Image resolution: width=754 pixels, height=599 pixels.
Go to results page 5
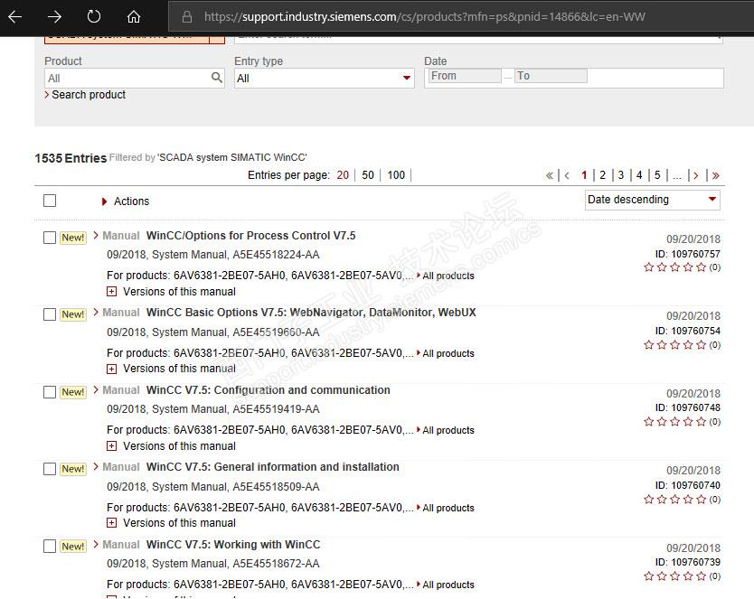pos(657,175)
